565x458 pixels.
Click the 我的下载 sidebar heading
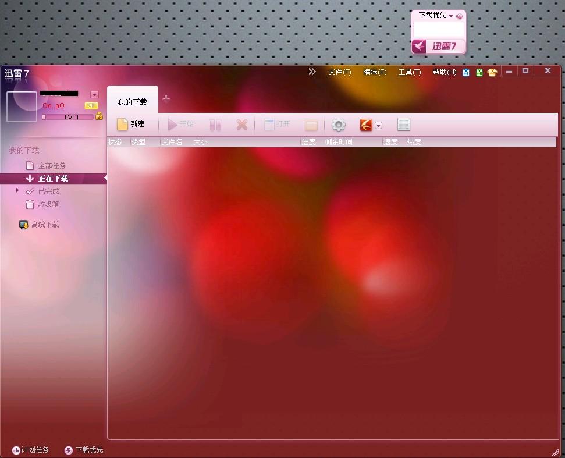point(24,150)
